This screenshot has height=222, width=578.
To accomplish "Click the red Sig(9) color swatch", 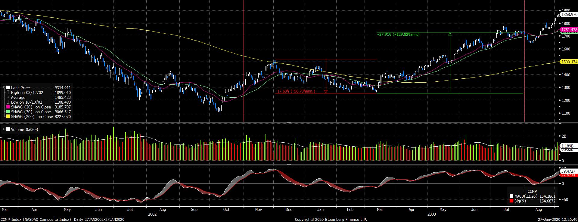I will point(511,201).
